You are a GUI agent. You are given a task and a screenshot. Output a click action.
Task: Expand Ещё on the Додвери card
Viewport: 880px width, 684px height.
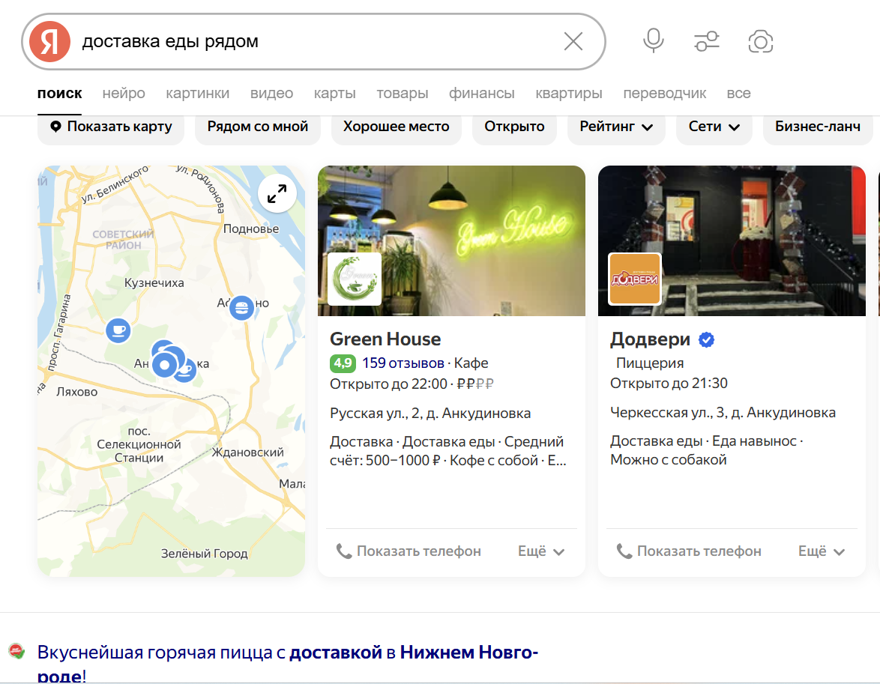click(822, 551)
